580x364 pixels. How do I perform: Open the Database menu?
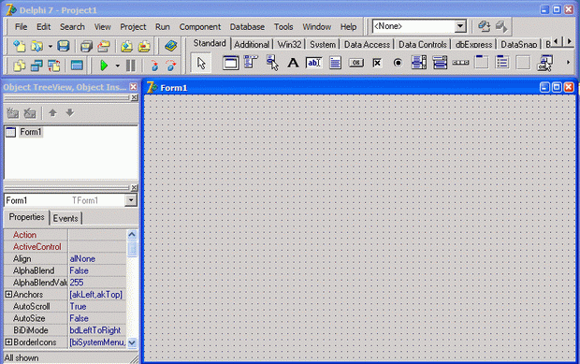coord(247,26)
